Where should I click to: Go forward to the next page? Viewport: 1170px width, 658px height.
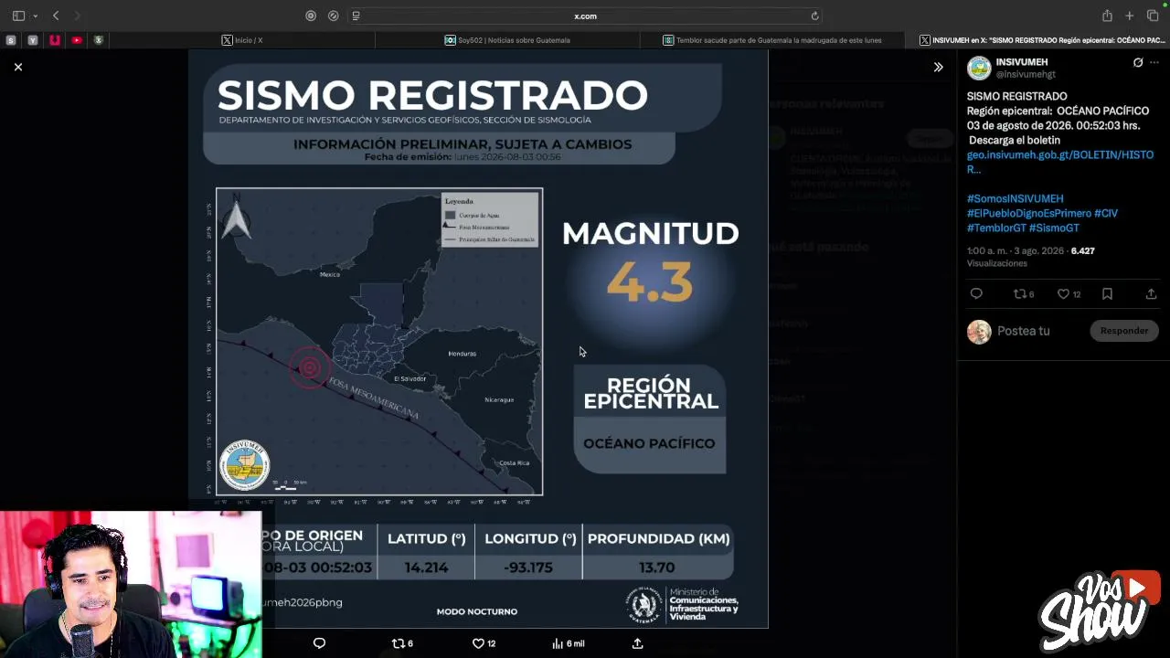click(x=77, y=16)
